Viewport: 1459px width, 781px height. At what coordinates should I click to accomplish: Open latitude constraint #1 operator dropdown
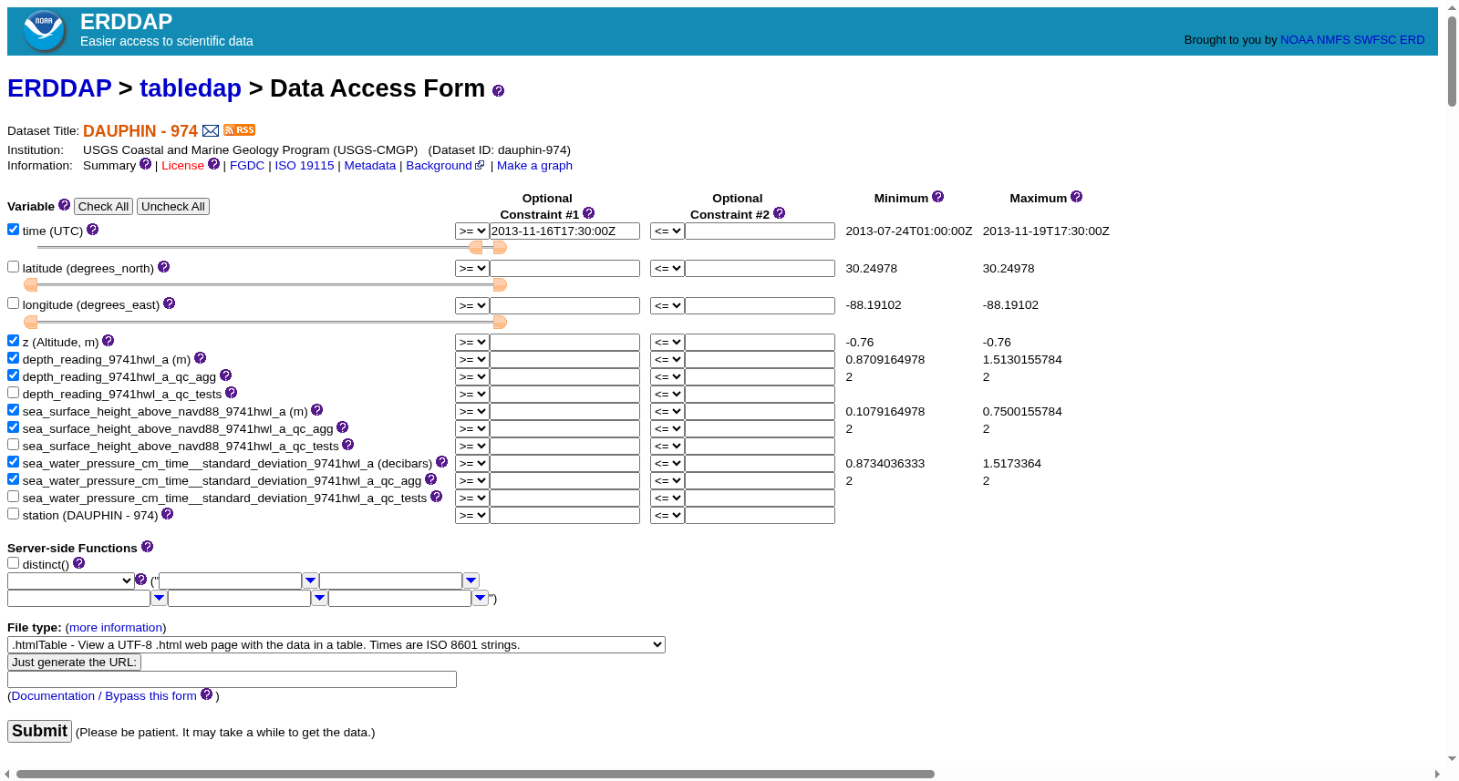tap(472, 269)
